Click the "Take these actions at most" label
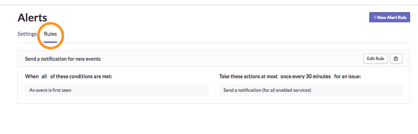 248,76
